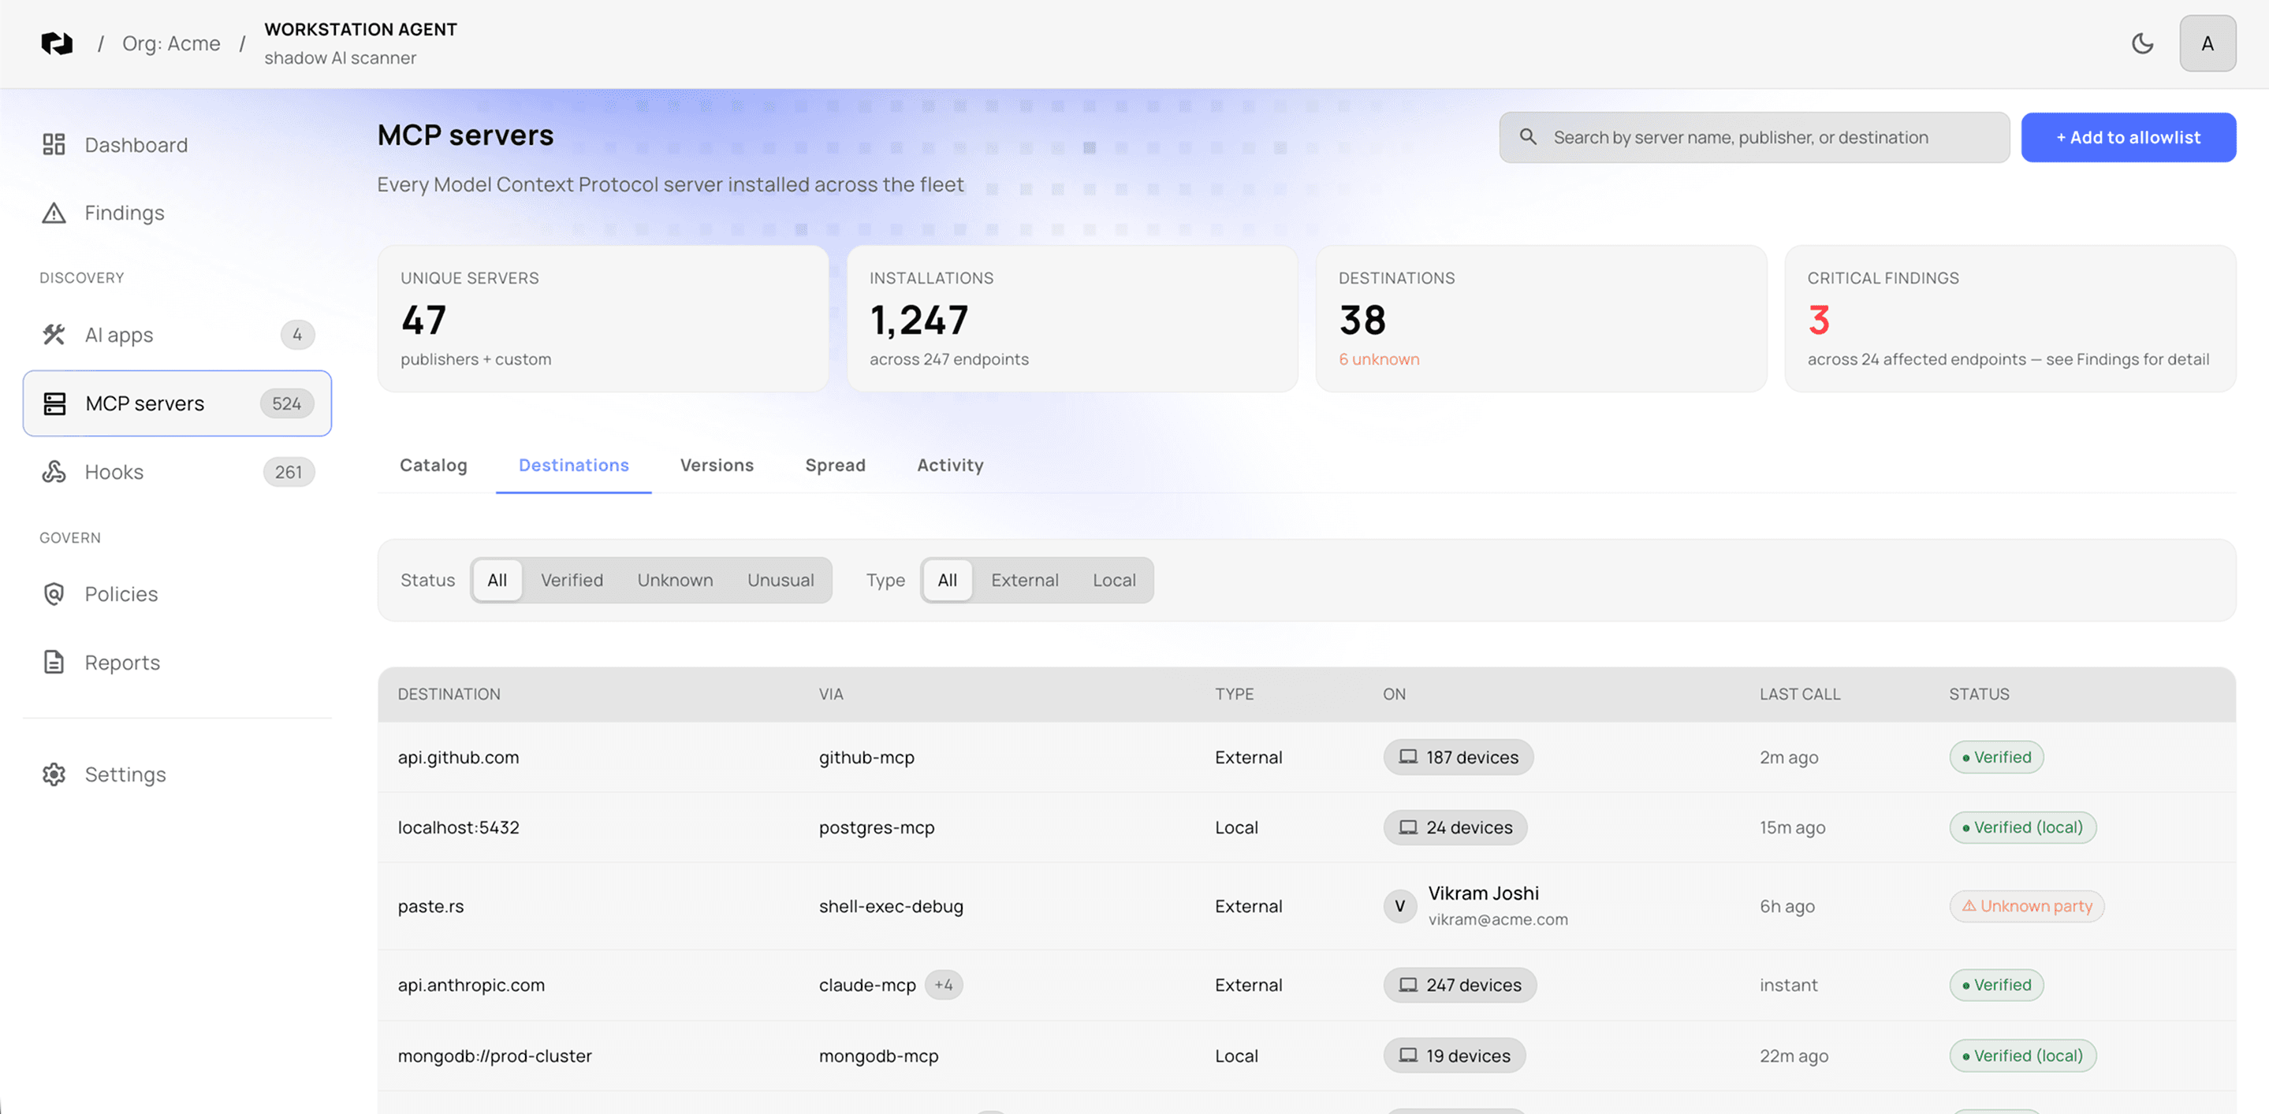Viewport: 2269px width, 1114px height.
Task: Click the 247 devices badge
Action: pos(1459,985)
